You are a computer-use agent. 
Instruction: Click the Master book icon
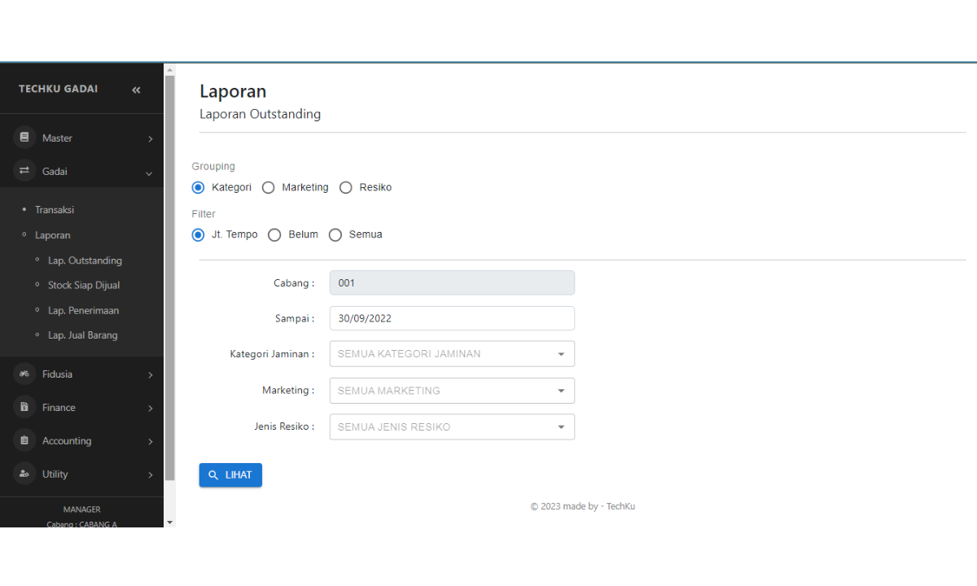pos(24,138)
